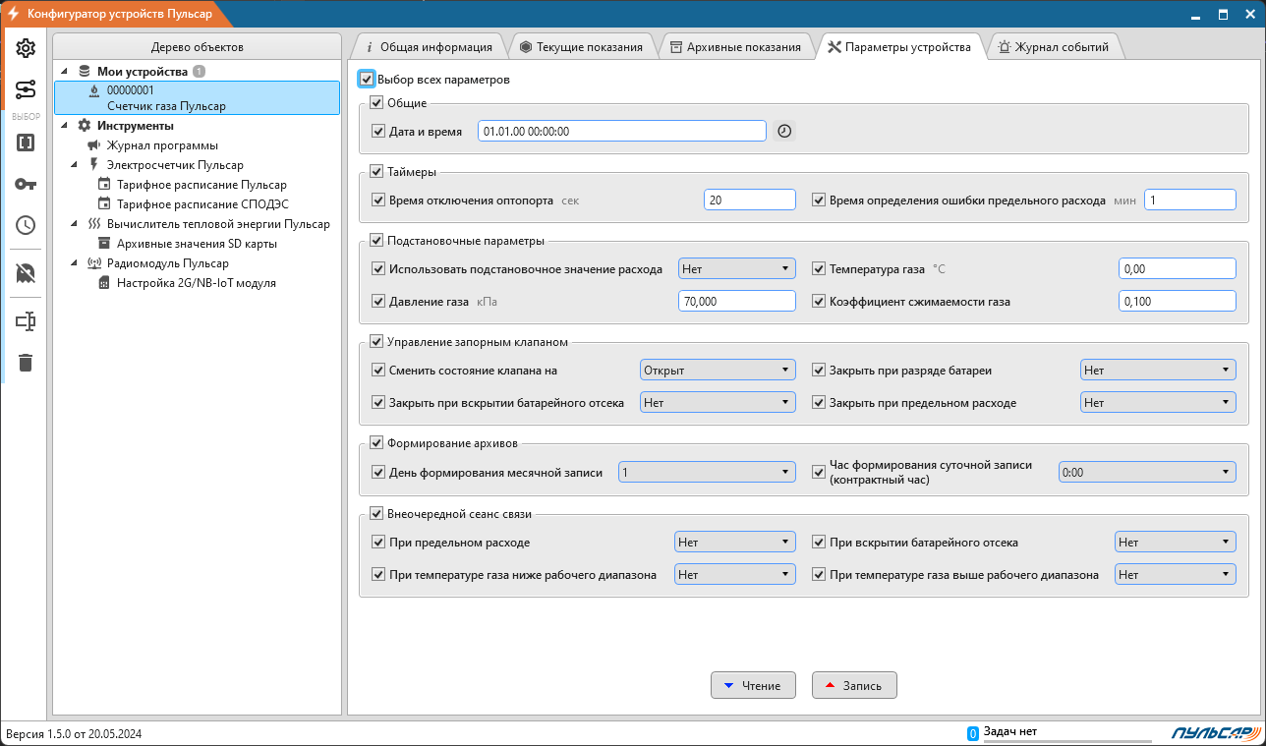Click the antenna icon of Радиомодуль Пульсар

click(94, 263)
